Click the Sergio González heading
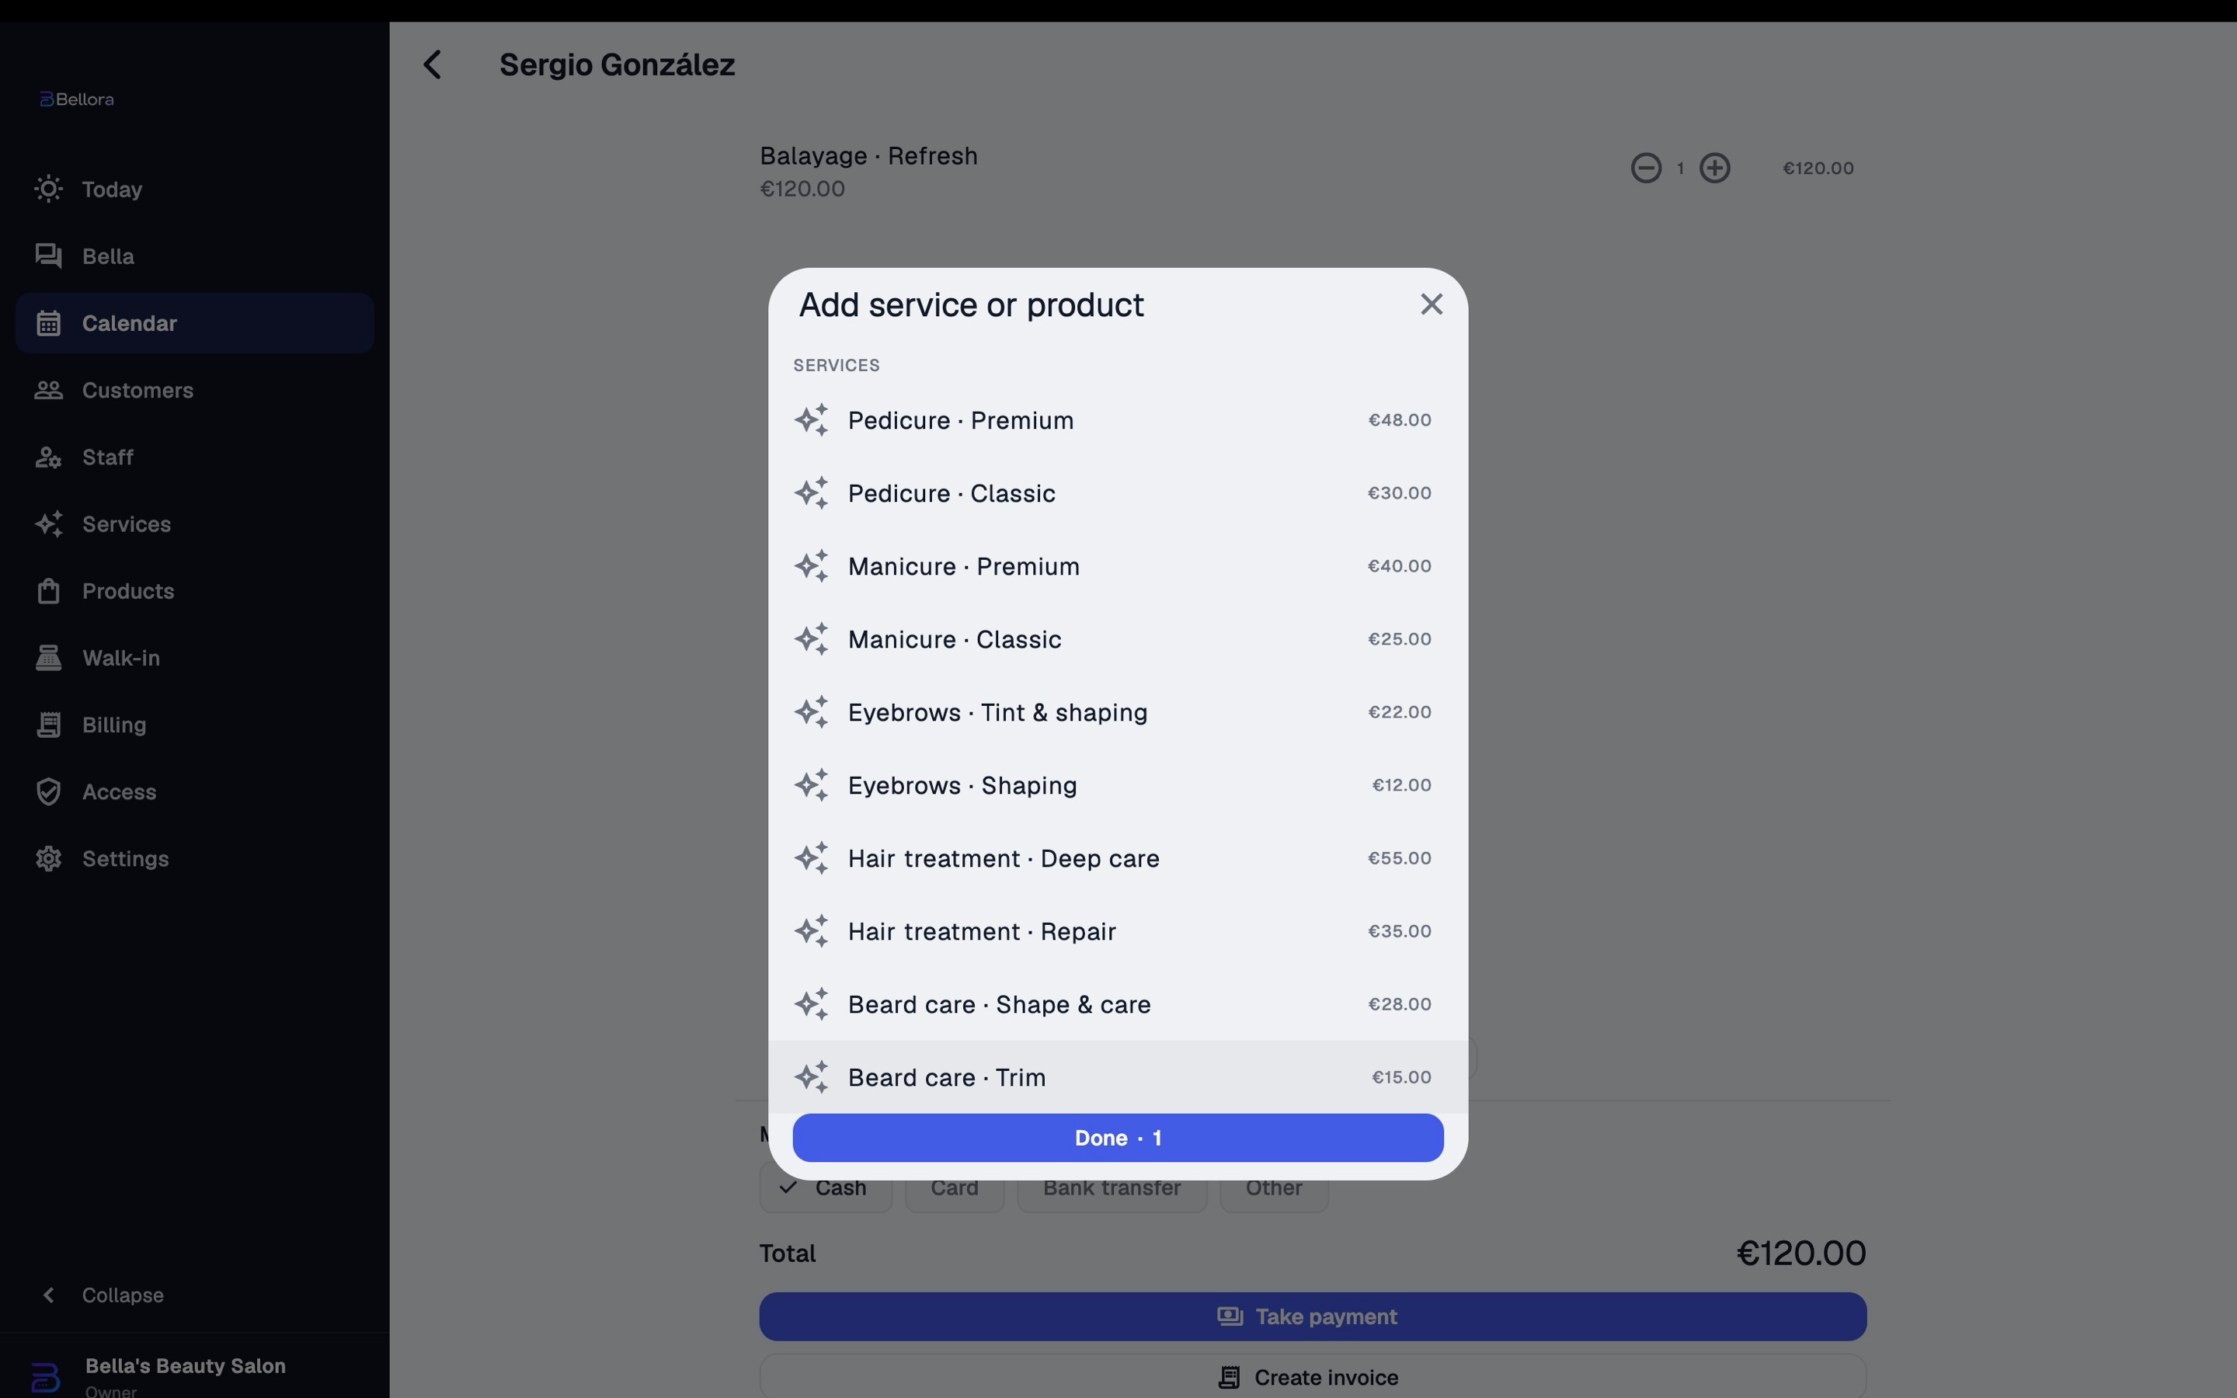2237x1398 pixels. (617, 64)
